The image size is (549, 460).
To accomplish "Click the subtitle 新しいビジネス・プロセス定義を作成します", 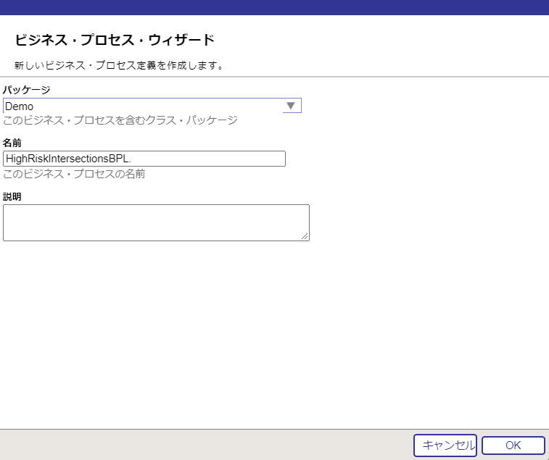I will pos(119,65).
